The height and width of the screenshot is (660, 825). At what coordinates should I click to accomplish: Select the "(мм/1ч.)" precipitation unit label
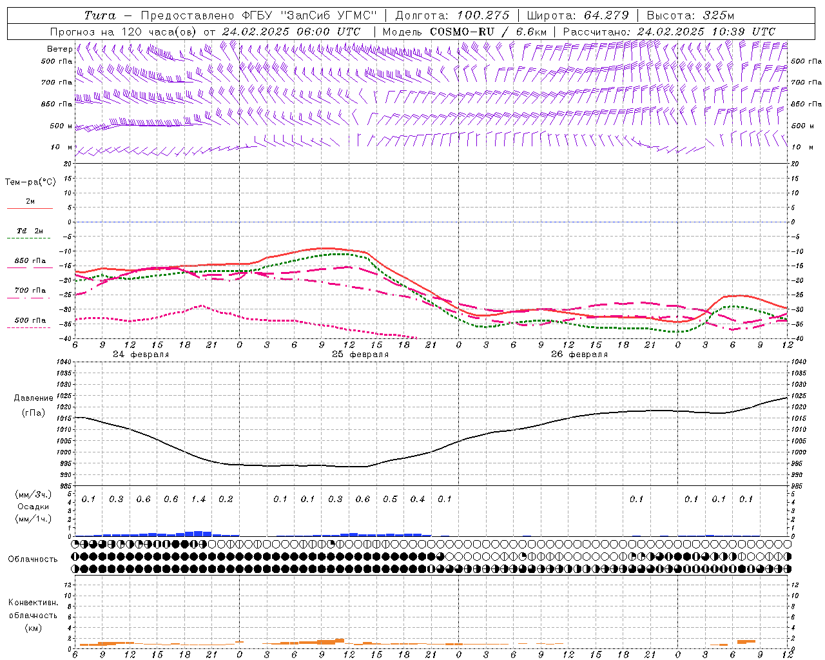coord(33,519)
